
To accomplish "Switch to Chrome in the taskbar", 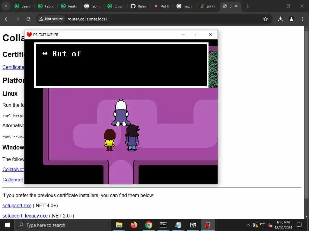I will (149, 225).
